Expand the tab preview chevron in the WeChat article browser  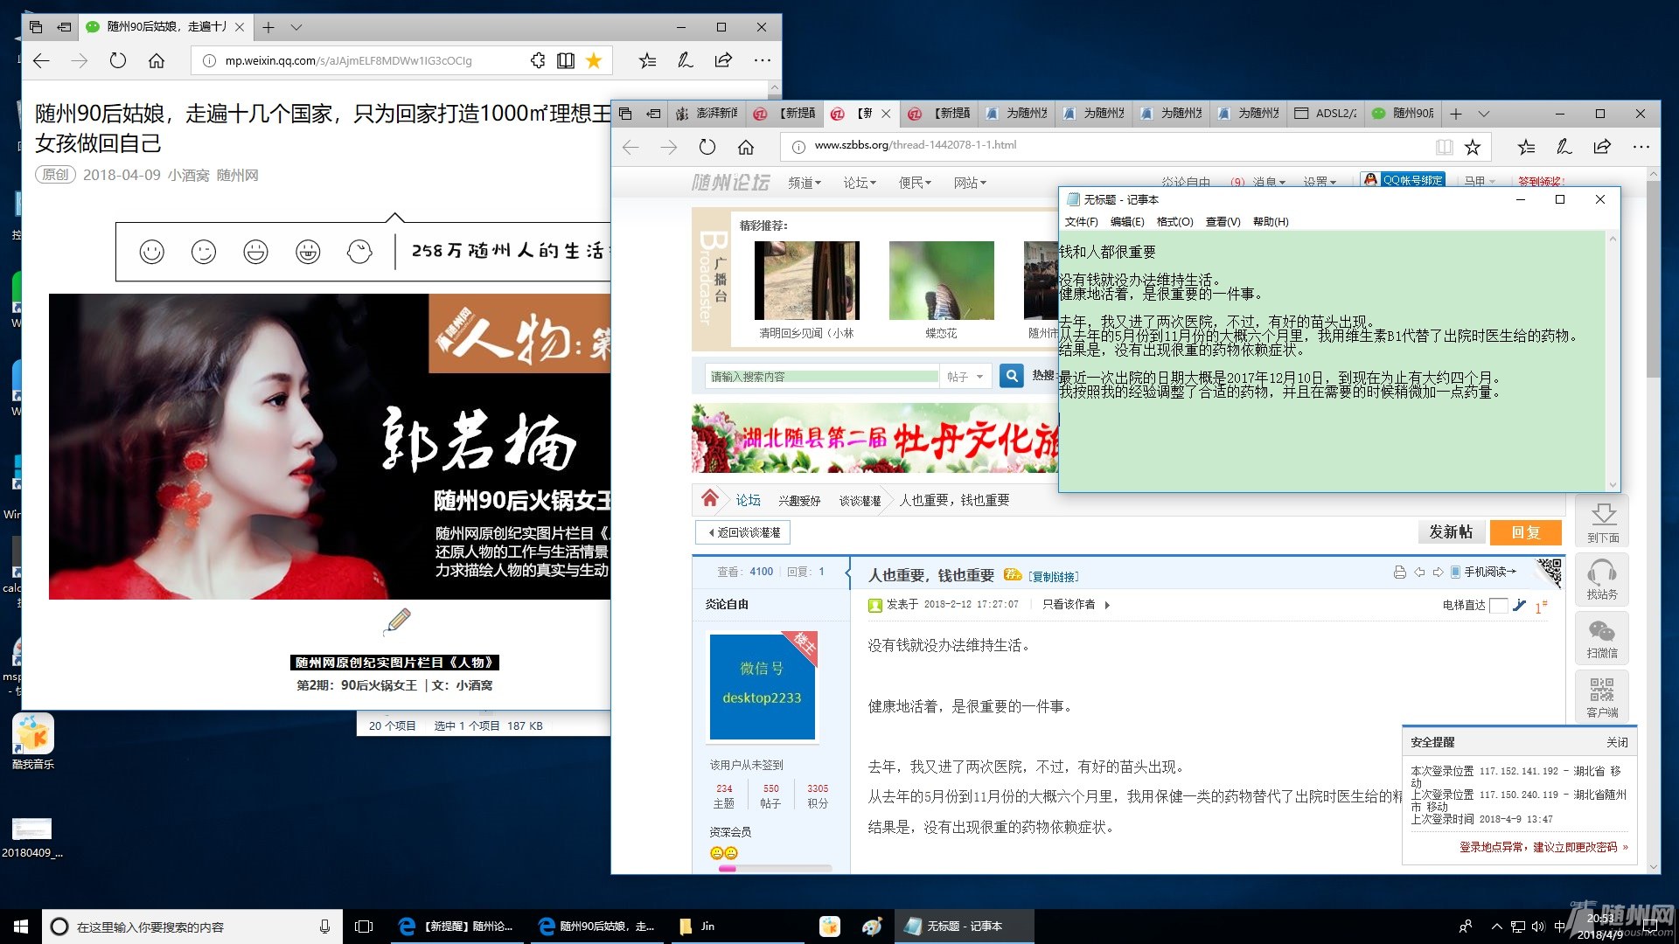296,27
